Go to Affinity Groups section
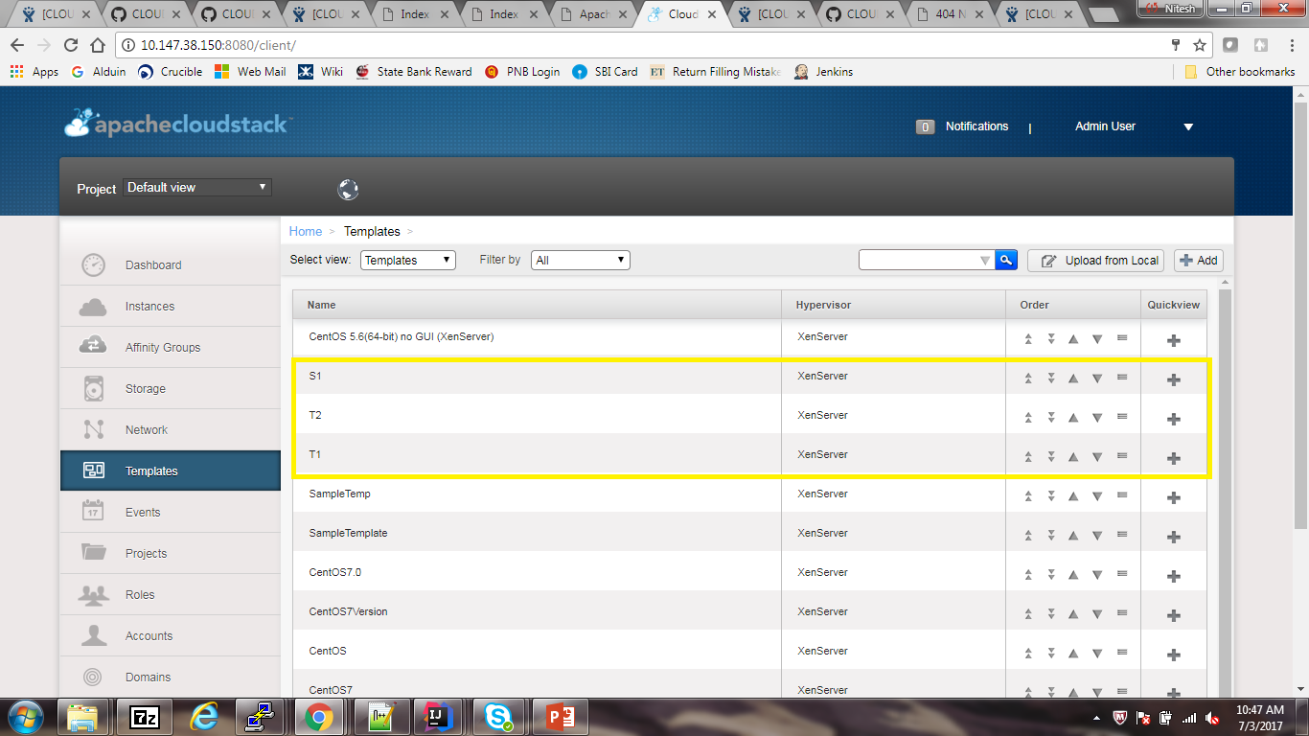The image size is (1309, 736). [x=170, y=348]
